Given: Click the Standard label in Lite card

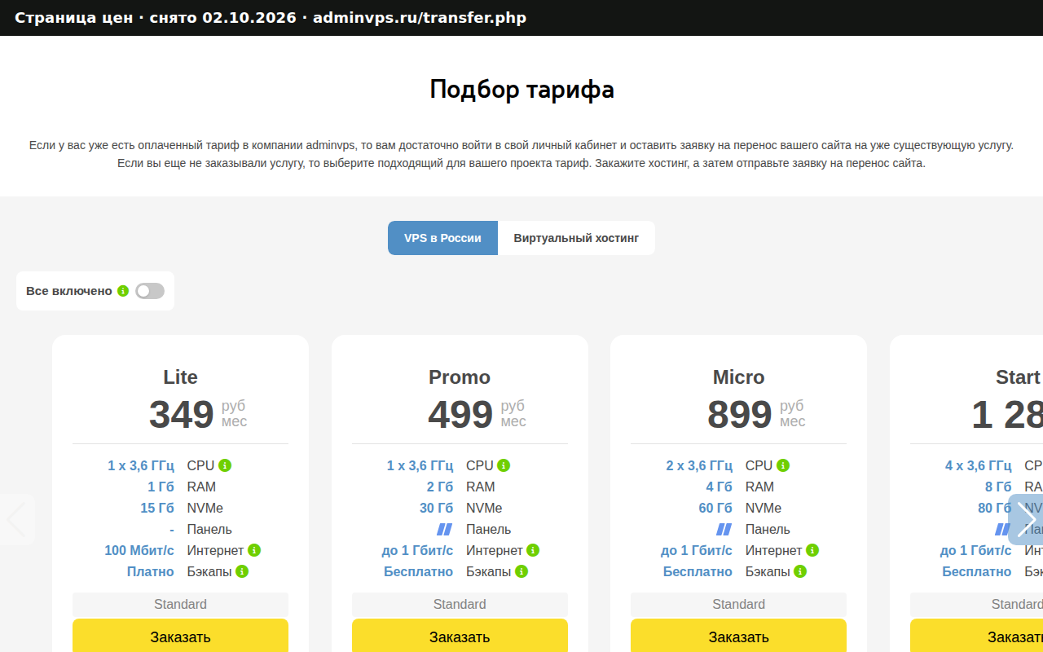Looking at the screenshot, I should coord(180,604).
